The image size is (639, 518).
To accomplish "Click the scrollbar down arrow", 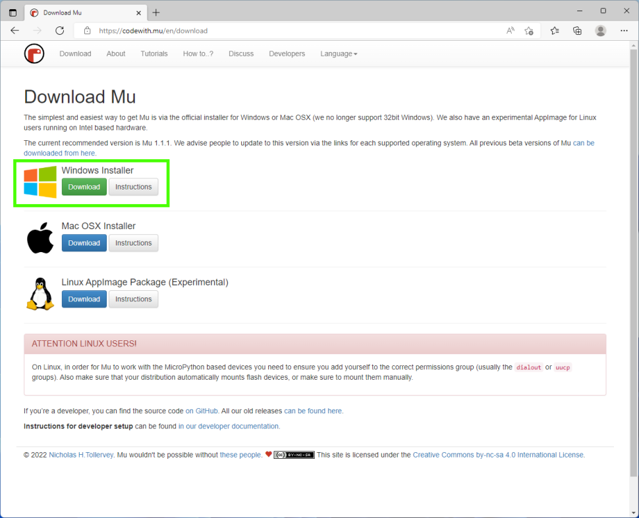I will coord(633,513).
